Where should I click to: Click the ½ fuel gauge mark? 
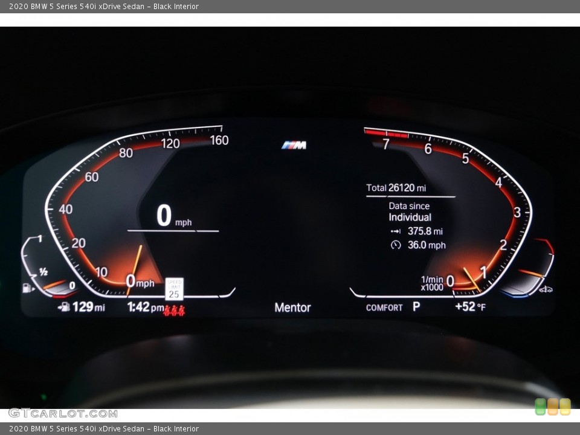[x=43, y=272]
